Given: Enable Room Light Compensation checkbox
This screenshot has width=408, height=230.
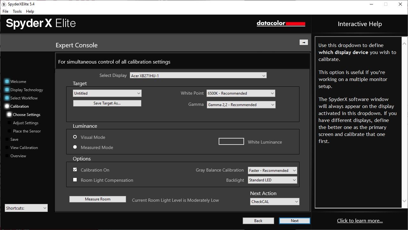Looking at the screenshot, I should coord(75,180).
